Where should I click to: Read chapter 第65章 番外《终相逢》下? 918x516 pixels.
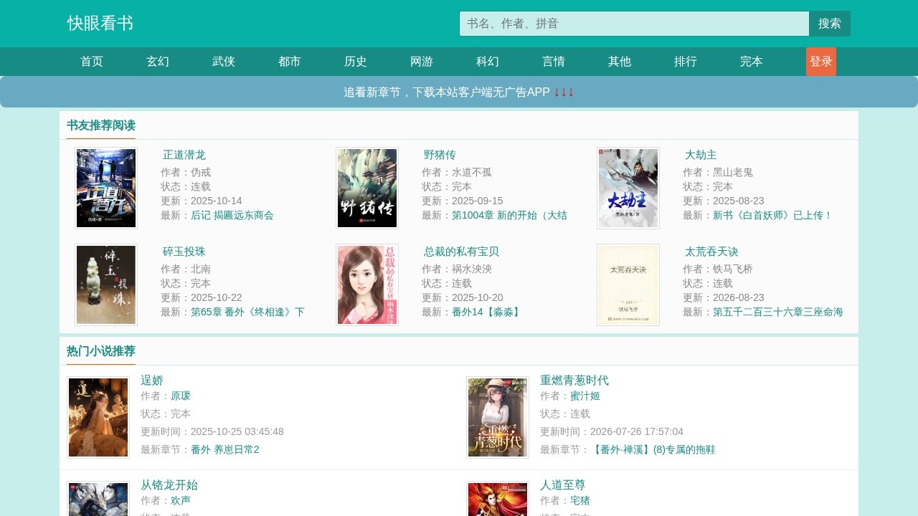tap(247, 312)
